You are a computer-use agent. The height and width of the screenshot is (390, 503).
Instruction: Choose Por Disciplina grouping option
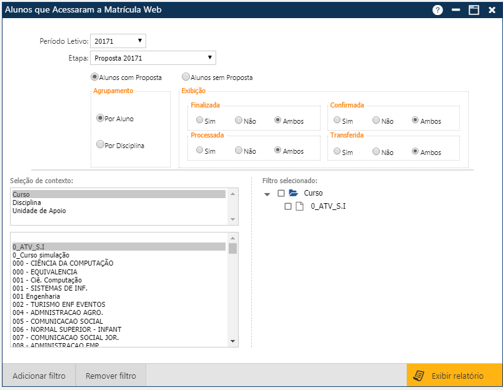[100, 144]
